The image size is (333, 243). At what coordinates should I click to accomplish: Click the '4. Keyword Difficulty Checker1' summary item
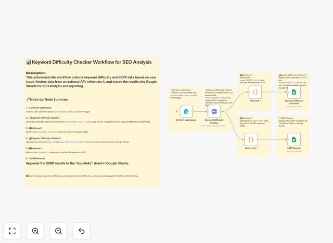point(43,138)
